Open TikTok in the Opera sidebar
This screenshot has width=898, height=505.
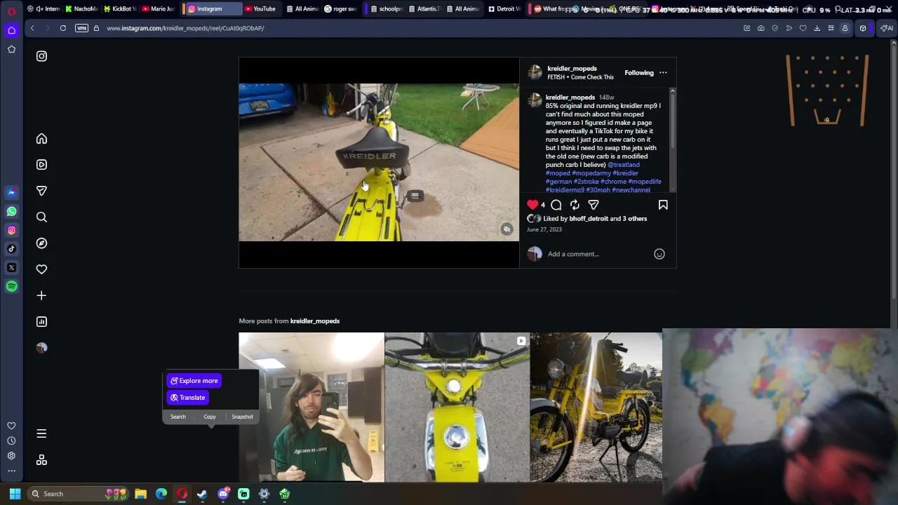(11, 249)
